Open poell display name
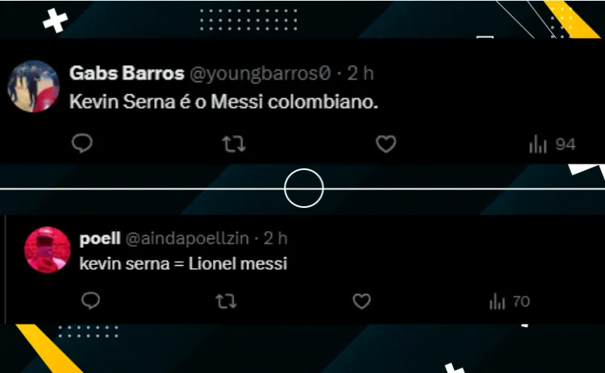 coord(100,238)
